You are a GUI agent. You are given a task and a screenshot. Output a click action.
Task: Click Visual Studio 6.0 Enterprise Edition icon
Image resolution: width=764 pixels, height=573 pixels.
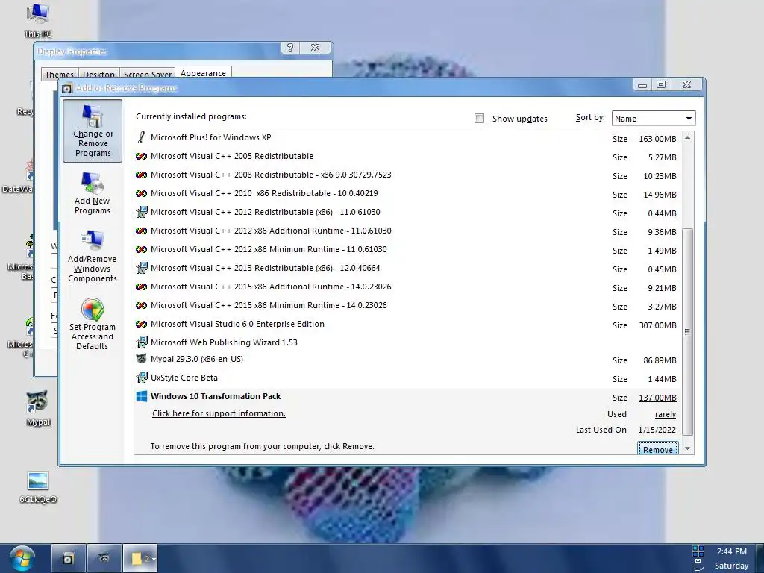(x=141, y=324)
